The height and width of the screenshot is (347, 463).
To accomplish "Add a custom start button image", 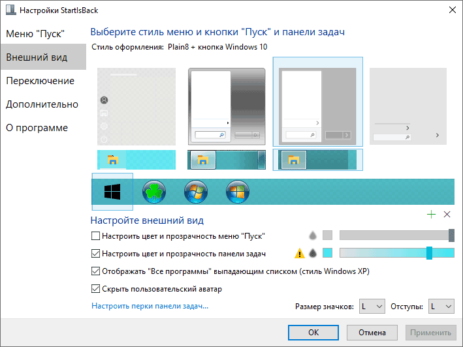I will click(x=431, y=215).
